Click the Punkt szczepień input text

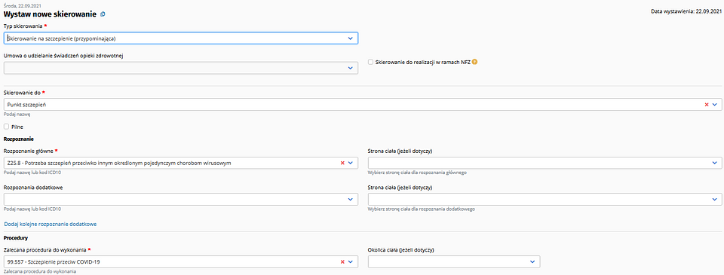pos(27,105)
